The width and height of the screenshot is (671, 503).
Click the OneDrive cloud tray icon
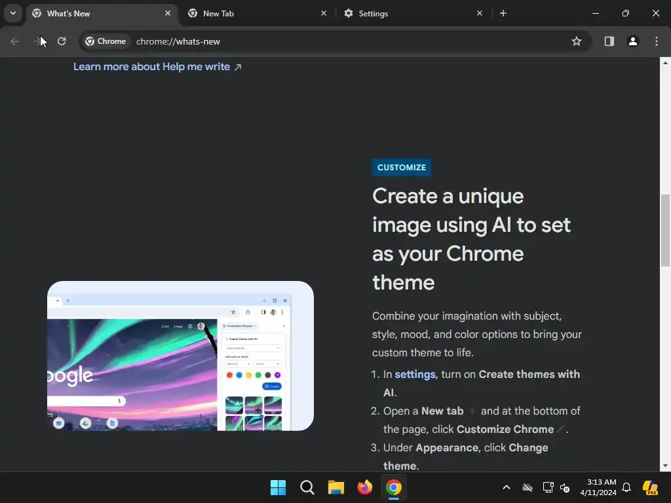pos(527,487)
